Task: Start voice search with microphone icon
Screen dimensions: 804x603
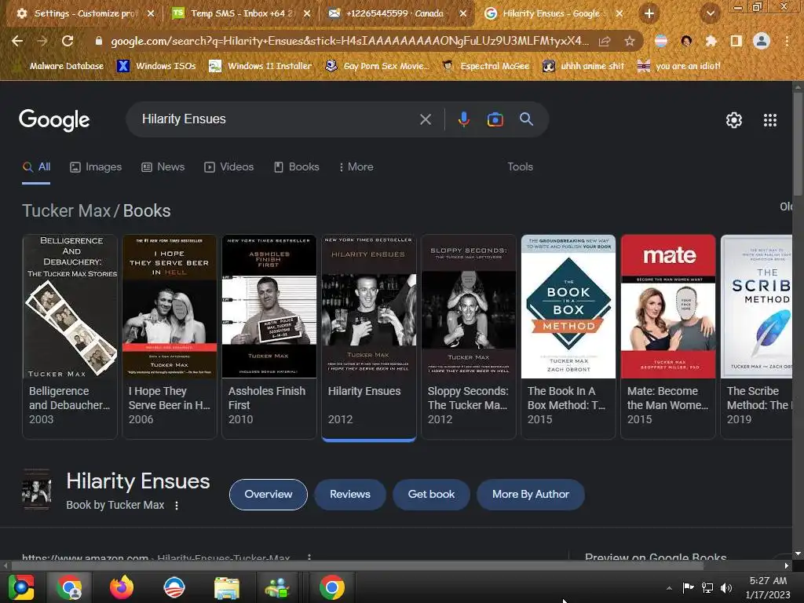Action: [463, 119]
